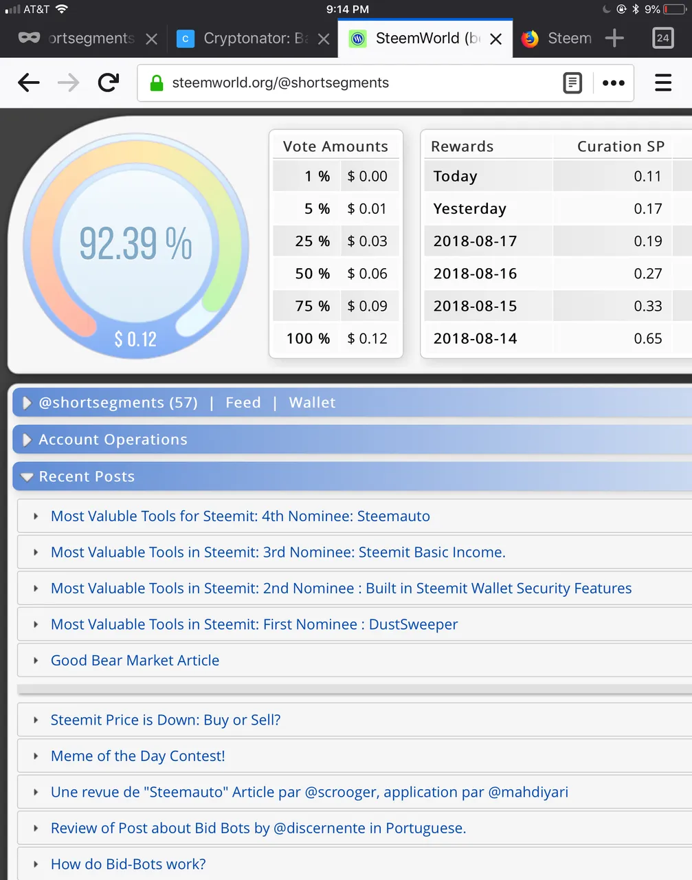The height and width of the screenshot is (880, 692).
Task: Close the ortsegments private tab
Action: click(x=152, y=39)
